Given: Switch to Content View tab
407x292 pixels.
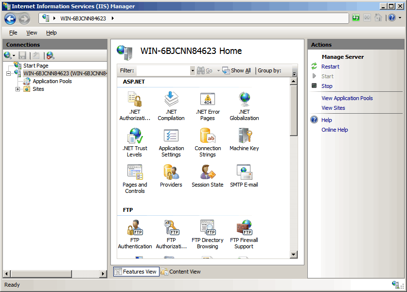Looking at the screenshot, I should coord(180,272).
